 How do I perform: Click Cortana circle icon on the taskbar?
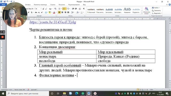[52, 94]
